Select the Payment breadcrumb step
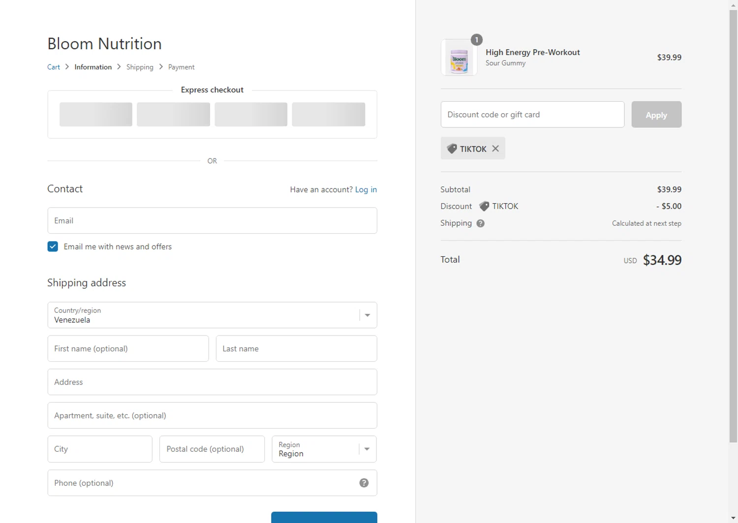The height and width of the screenshot is (523, 738). point(181,67)
